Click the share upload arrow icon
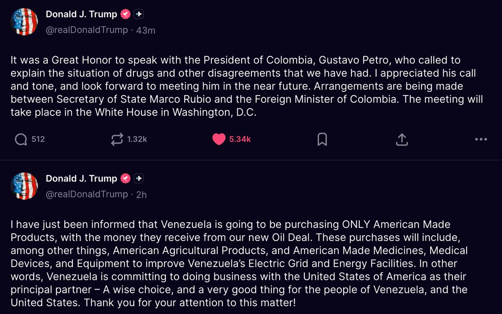502x314 pixels. (402, 139)
